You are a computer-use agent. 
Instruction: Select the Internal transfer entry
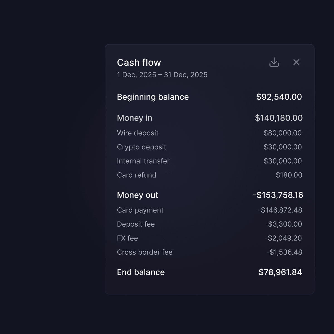(x=209, y=161)
